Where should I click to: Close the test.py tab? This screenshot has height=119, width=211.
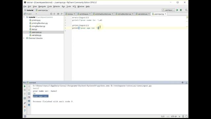[75, 14]
